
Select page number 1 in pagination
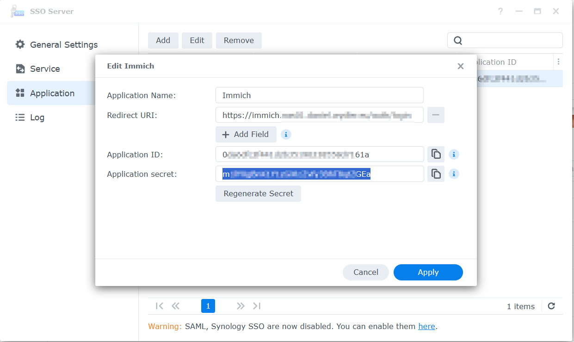(208, 306)
